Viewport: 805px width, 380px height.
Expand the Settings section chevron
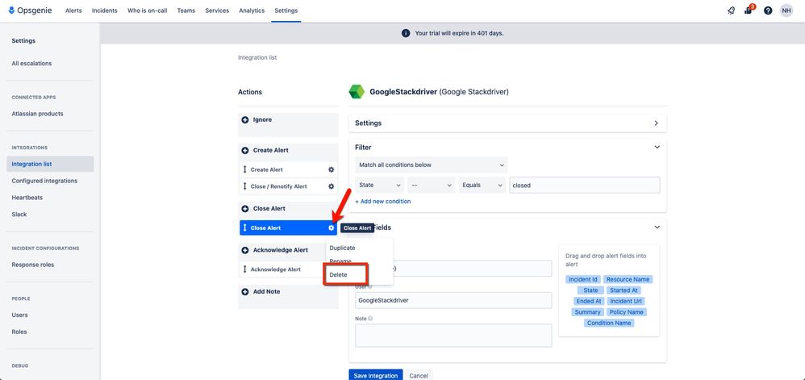tap(656, 123)
